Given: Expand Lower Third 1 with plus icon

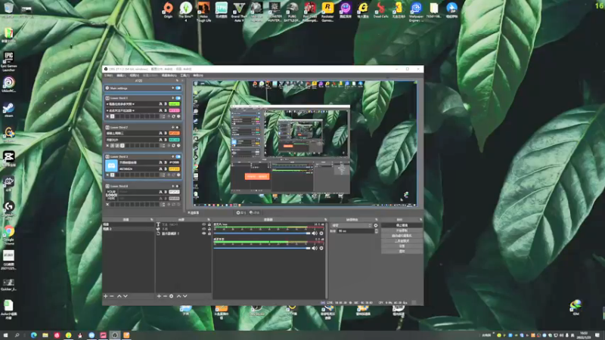Looking at the screenshot, I should pyautogui.click(x=173, y=98).
